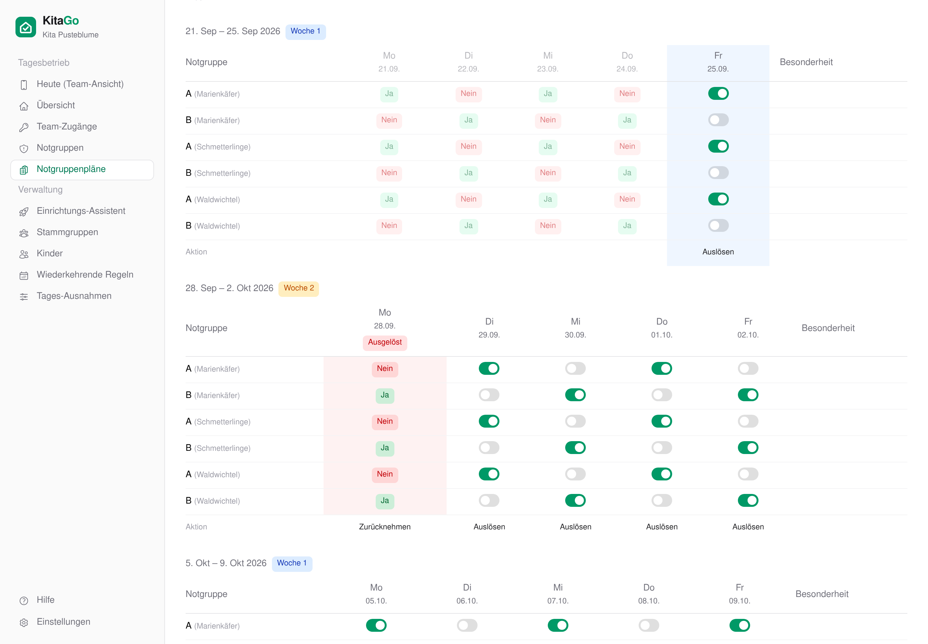Go to the Übersicht page
The height and width of the screenshot is (644, 928).
pyautogui.click(x=82, y=105)
